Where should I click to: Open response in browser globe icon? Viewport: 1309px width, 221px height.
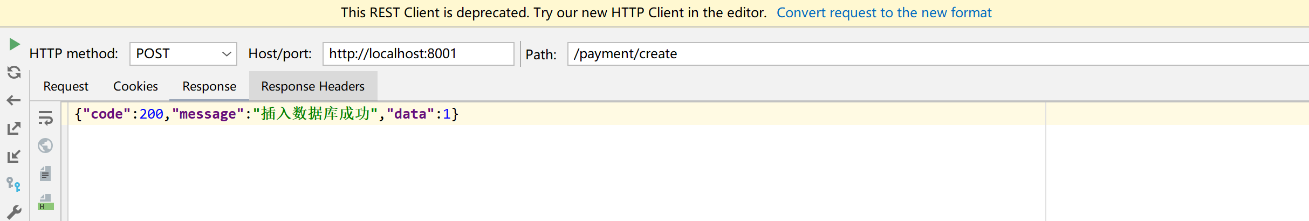(46, 146)
